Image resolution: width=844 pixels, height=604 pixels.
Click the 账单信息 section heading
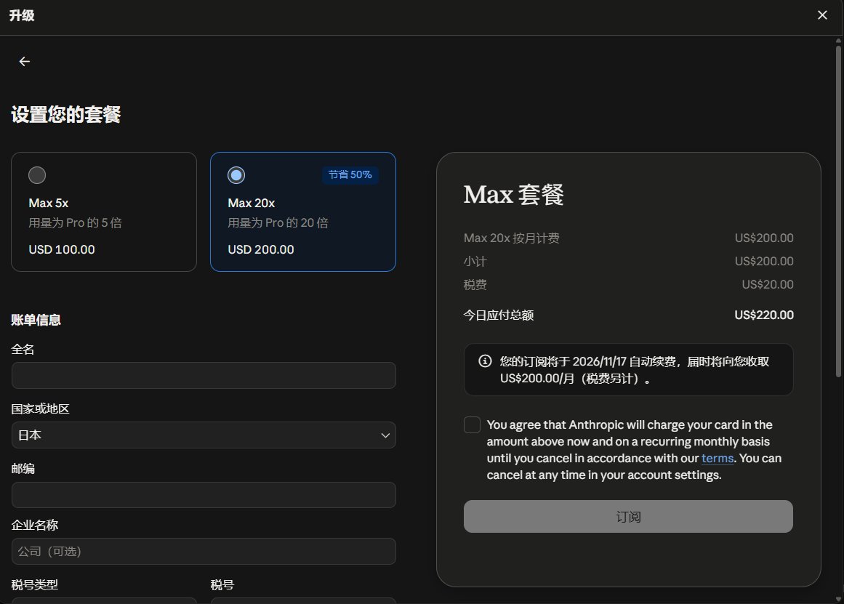coord(36,320)
